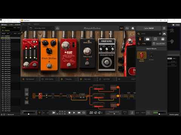Click the gate THRESHOLD knob
This screenshot has width=181, height=135.
point(87,51)
